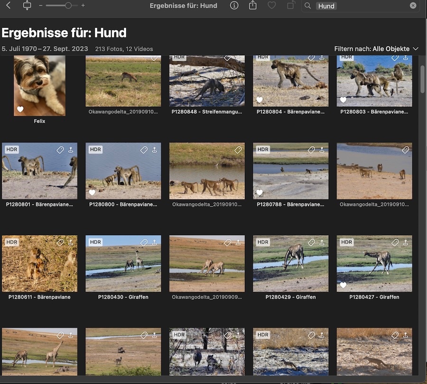Clear the search field with the x icon

tap(413, 6)
